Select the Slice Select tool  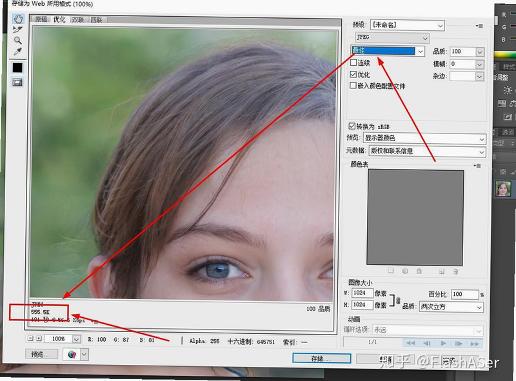[17, 30]
